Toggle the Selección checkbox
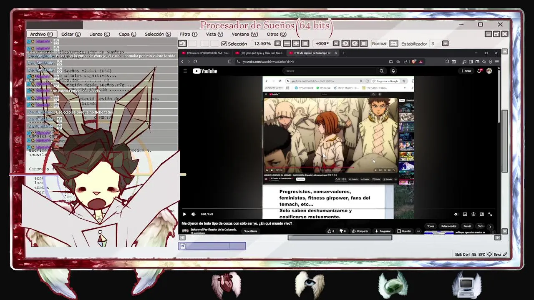The image size is (534, 300). pos(224,44)
